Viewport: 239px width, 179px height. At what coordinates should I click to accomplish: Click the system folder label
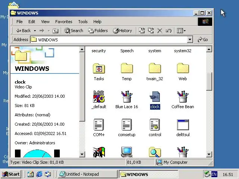[x=155, y=51]
